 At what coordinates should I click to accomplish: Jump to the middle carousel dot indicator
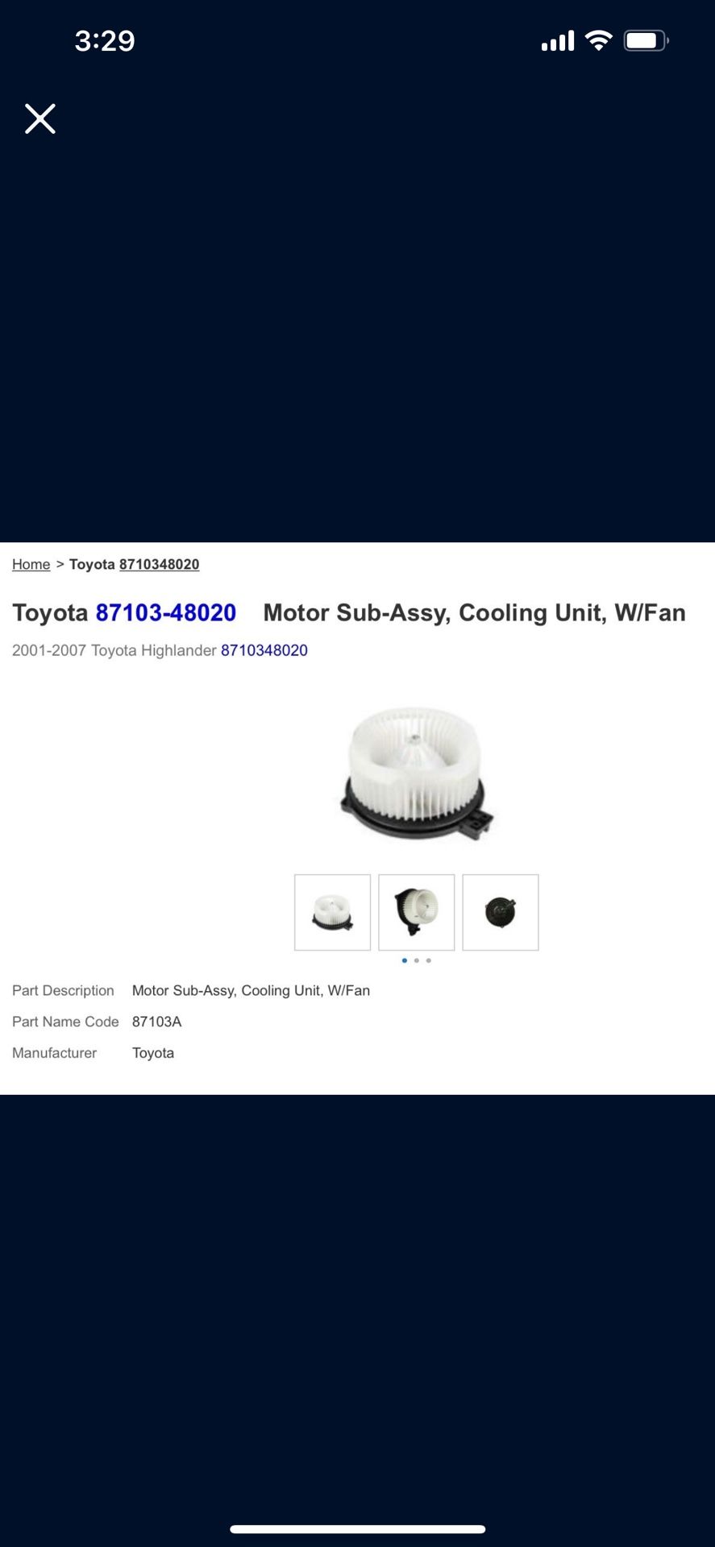click(x=417, y=960)
